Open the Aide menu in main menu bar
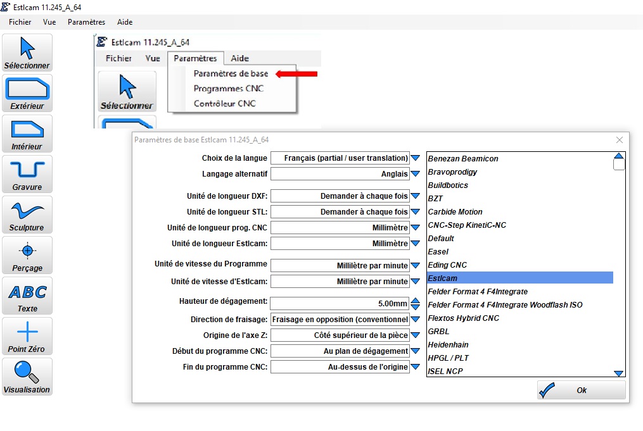The width and height of the screenshot is (643, 431). [125, 22]
